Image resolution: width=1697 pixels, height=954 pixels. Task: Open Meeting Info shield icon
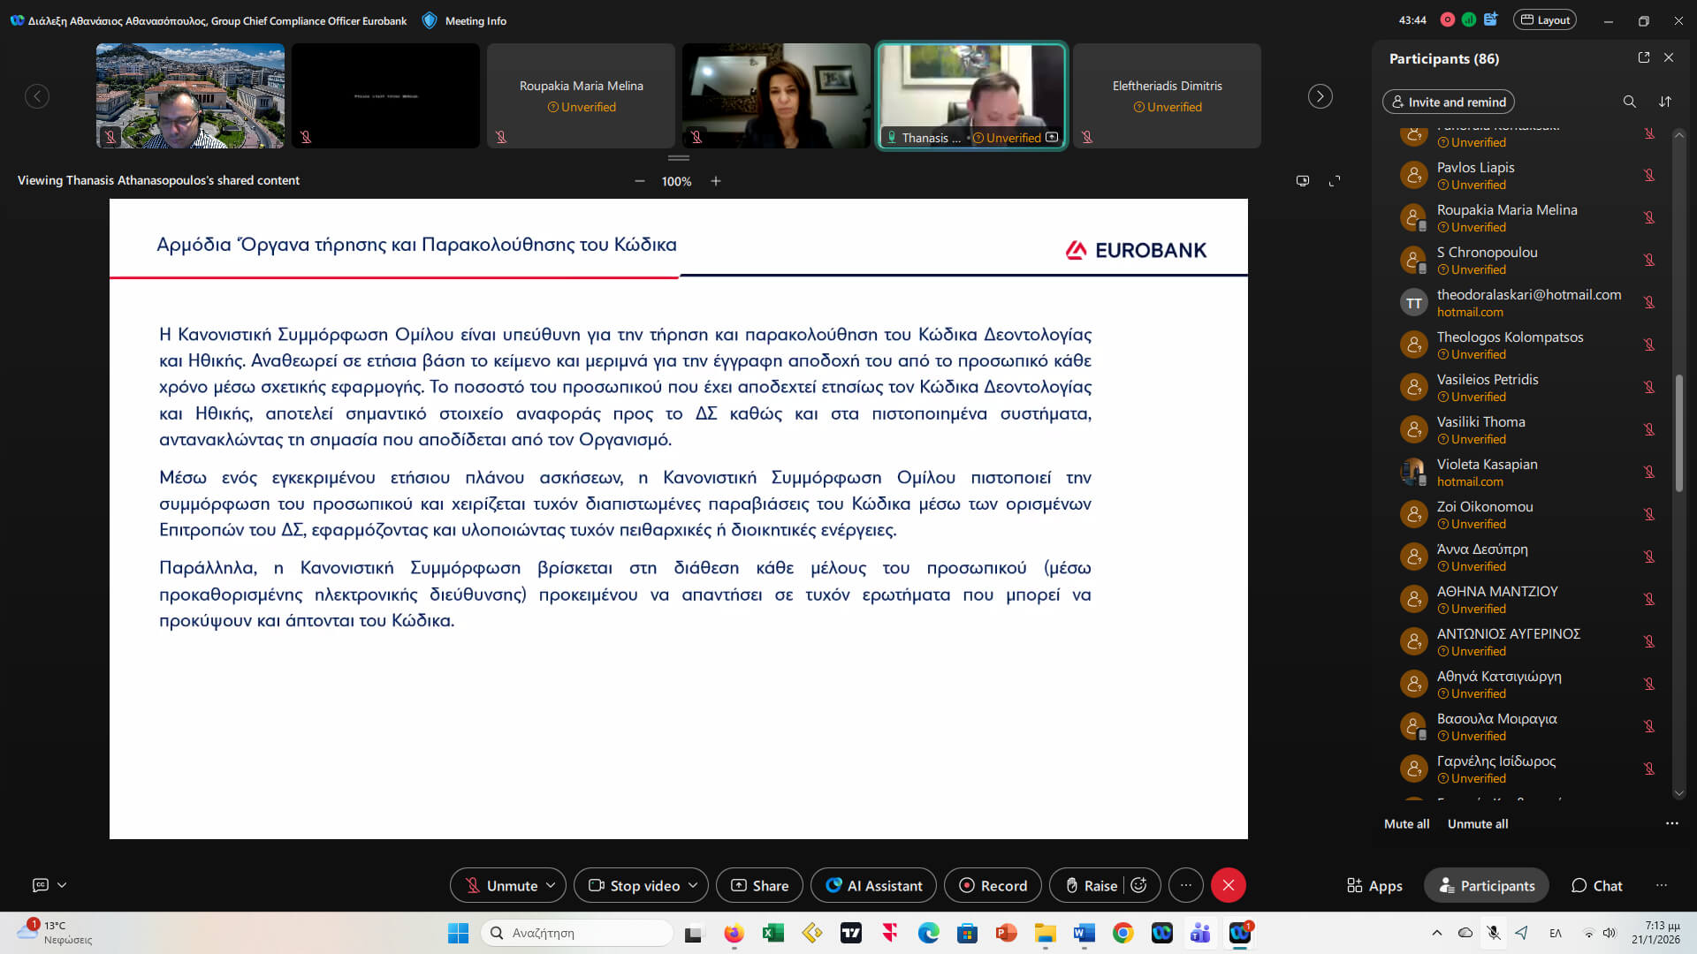pyautogui.click(x=430, y=20)
